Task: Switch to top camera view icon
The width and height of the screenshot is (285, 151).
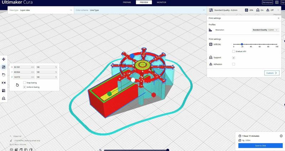Action: [21, 150]
